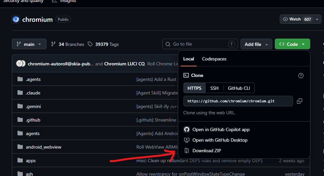Click the '2 weeks ago' timestamp for apps
The height and width of the screenshot is (176, 324).
point(292,160)
